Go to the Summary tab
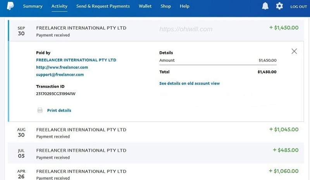 tap(33, 6)
